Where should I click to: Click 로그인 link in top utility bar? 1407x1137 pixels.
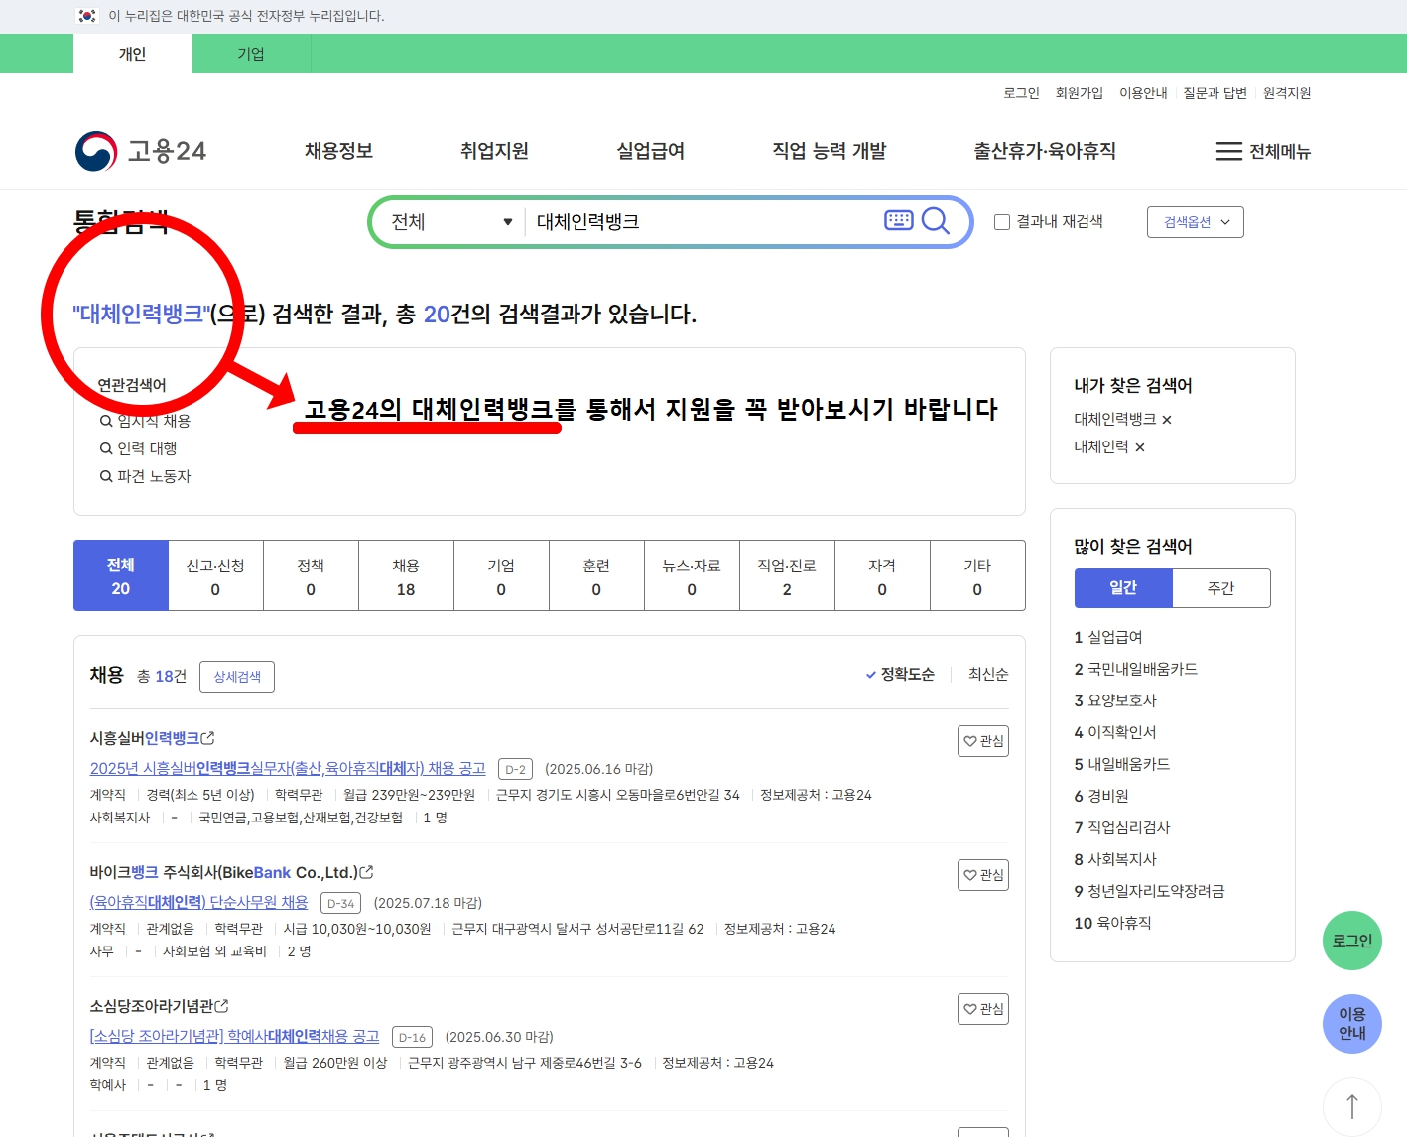(x=1021, y=93)
